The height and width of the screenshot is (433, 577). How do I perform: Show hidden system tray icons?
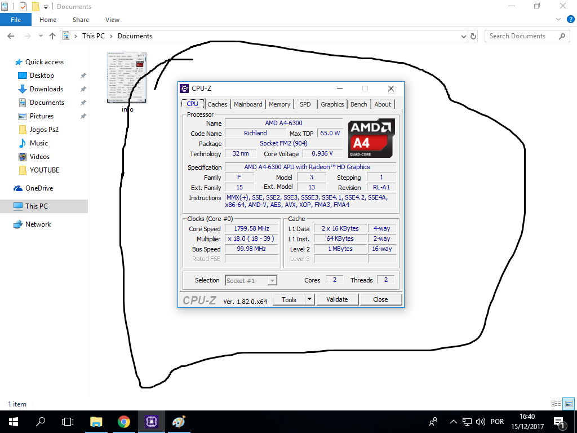point(454,422)
